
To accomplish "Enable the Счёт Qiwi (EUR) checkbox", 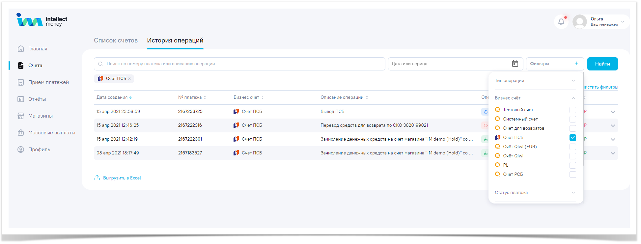I will 572,147.
